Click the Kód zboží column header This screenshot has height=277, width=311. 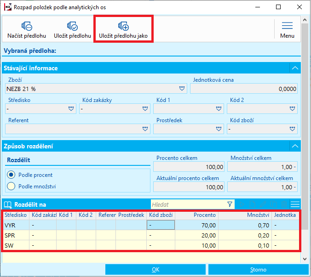(x=161, y=215)
